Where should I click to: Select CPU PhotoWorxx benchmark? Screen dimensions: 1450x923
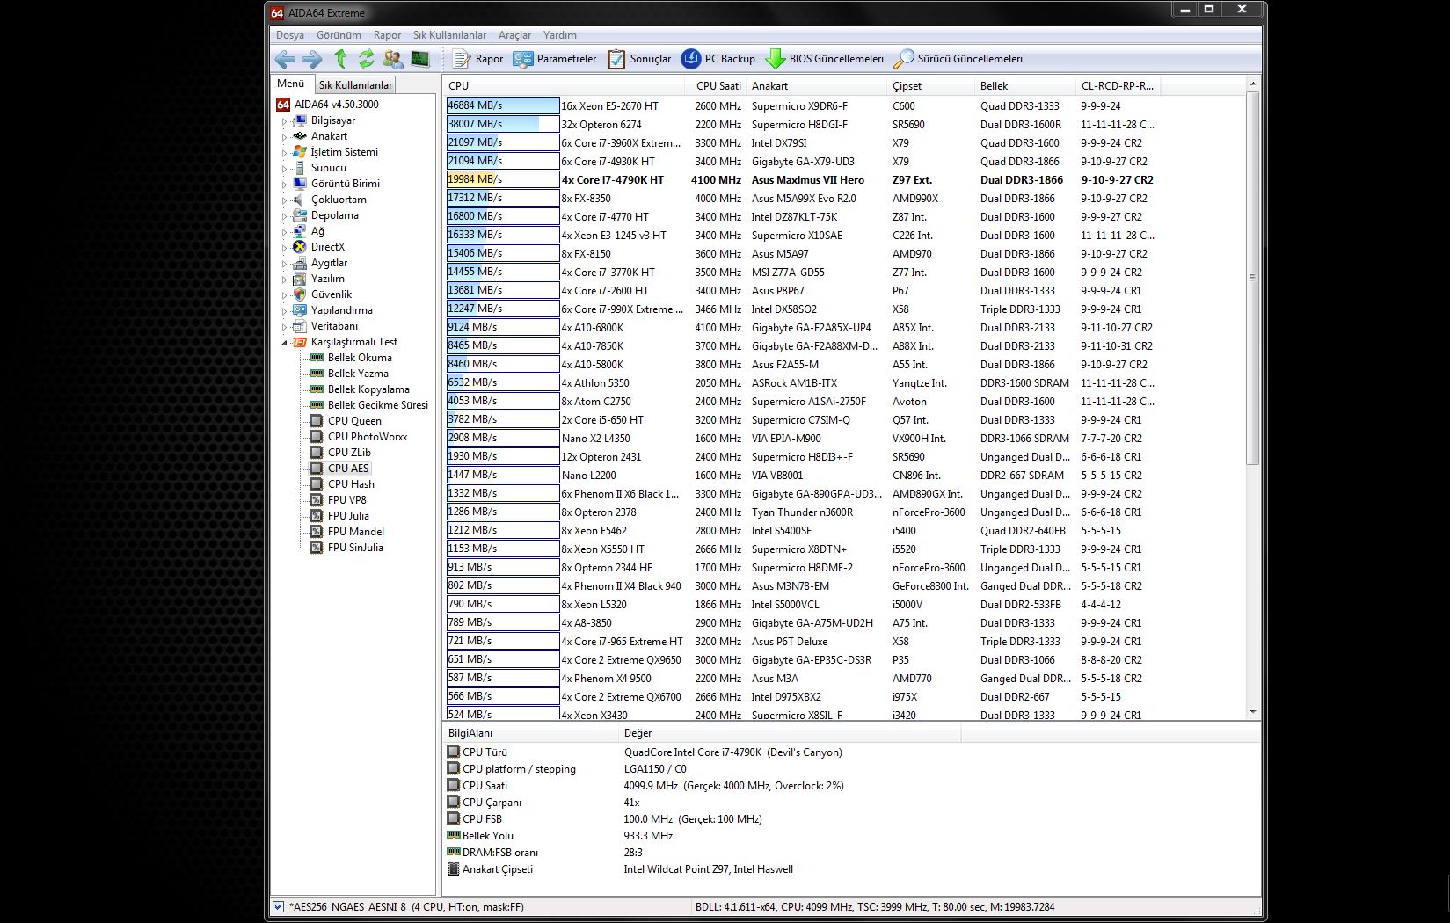[x=368, y=437]
